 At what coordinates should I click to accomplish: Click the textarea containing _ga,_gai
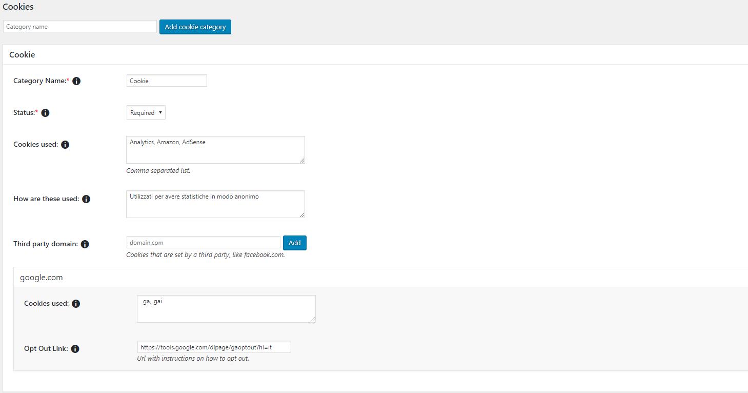click(x=226, y=309)
